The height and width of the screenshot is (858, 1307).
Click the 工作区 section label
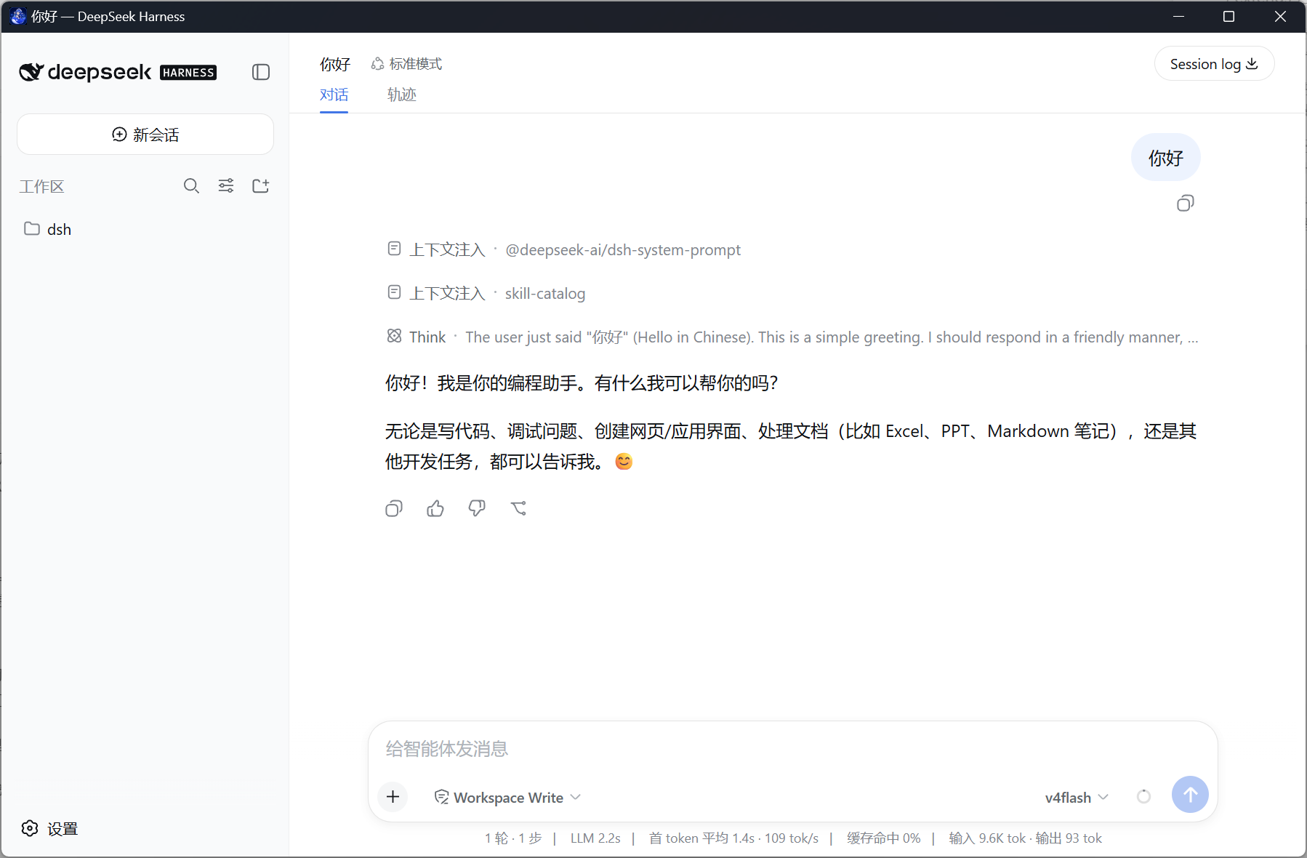[41, 187]
